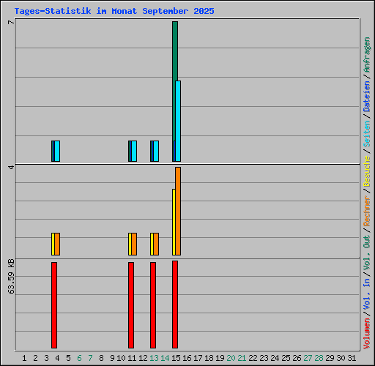375x366 pixels.
Task: Click day 31 on the x-axis
Action: (x=352, y=358)
